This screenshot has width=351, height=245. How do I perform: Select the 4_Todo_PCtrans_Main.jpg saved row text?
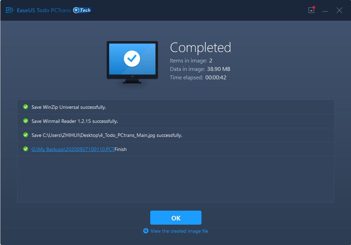(x=107, y=135)
